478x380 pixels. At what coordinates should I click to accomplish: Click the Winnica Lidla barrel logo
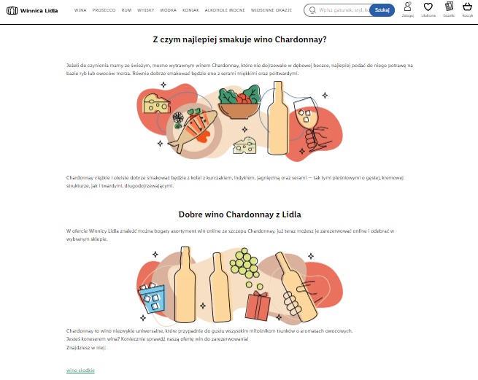[12, 10]
